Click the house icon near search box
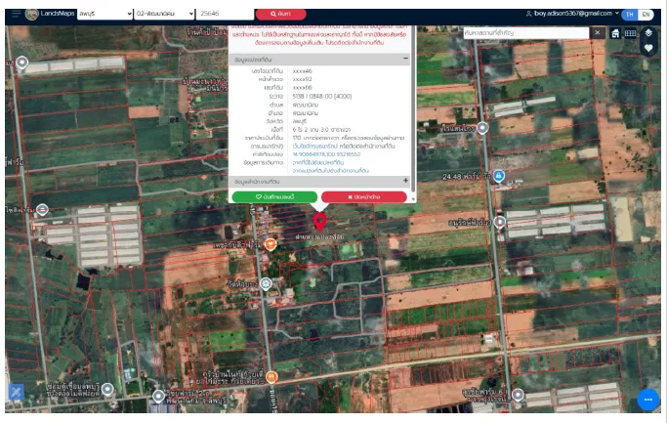This screenshot has height=423, width=667. coord(614,33)
